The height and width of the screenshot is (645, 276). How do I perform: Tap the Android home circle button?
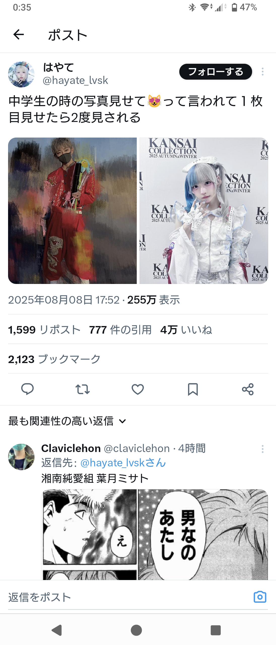point(136,630)
